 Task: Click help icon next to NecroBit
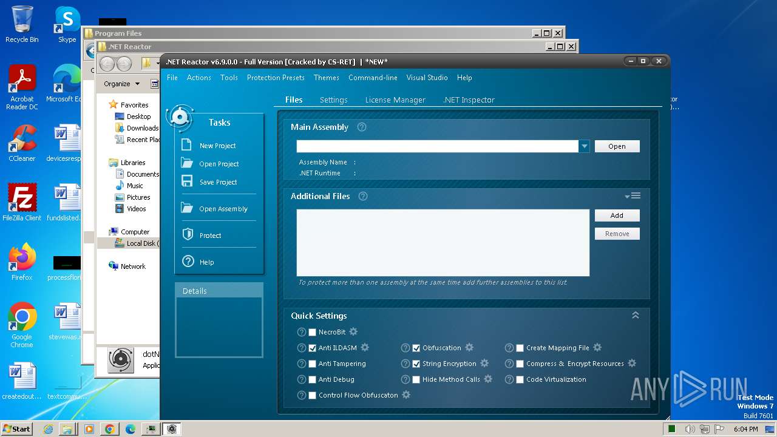[x=301, y=332]
